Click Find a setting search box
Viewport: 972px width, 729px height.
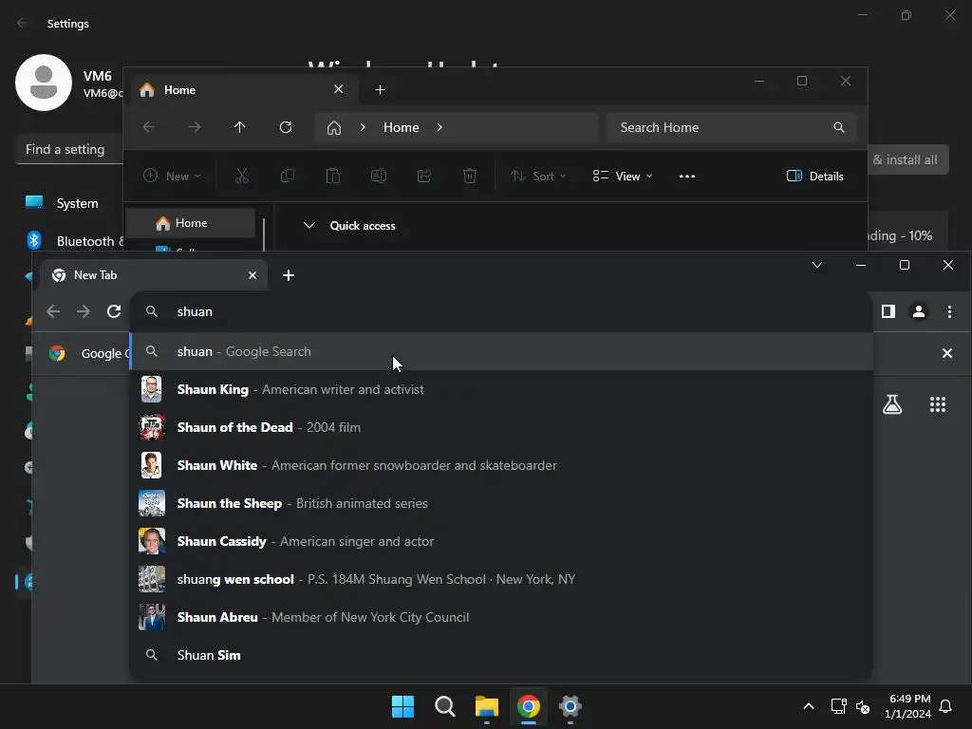[68, 149]
